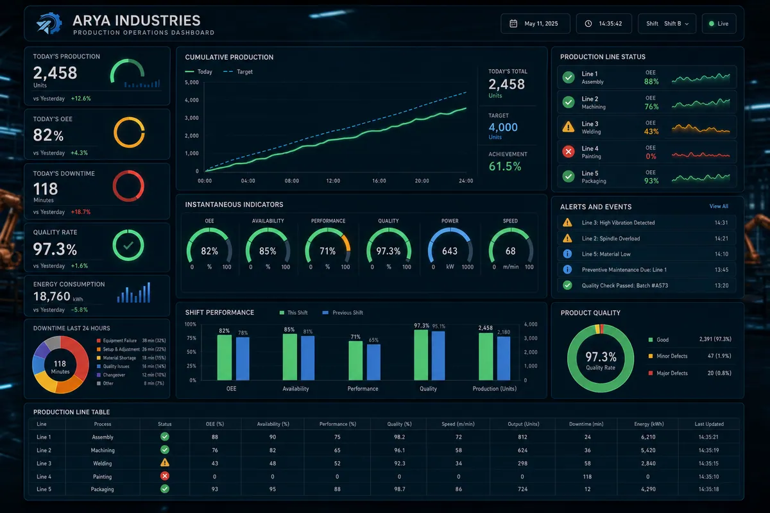Click the Achievement value 61.5%
This screenshot has width=770, height=513.
(x=505, y=166)
